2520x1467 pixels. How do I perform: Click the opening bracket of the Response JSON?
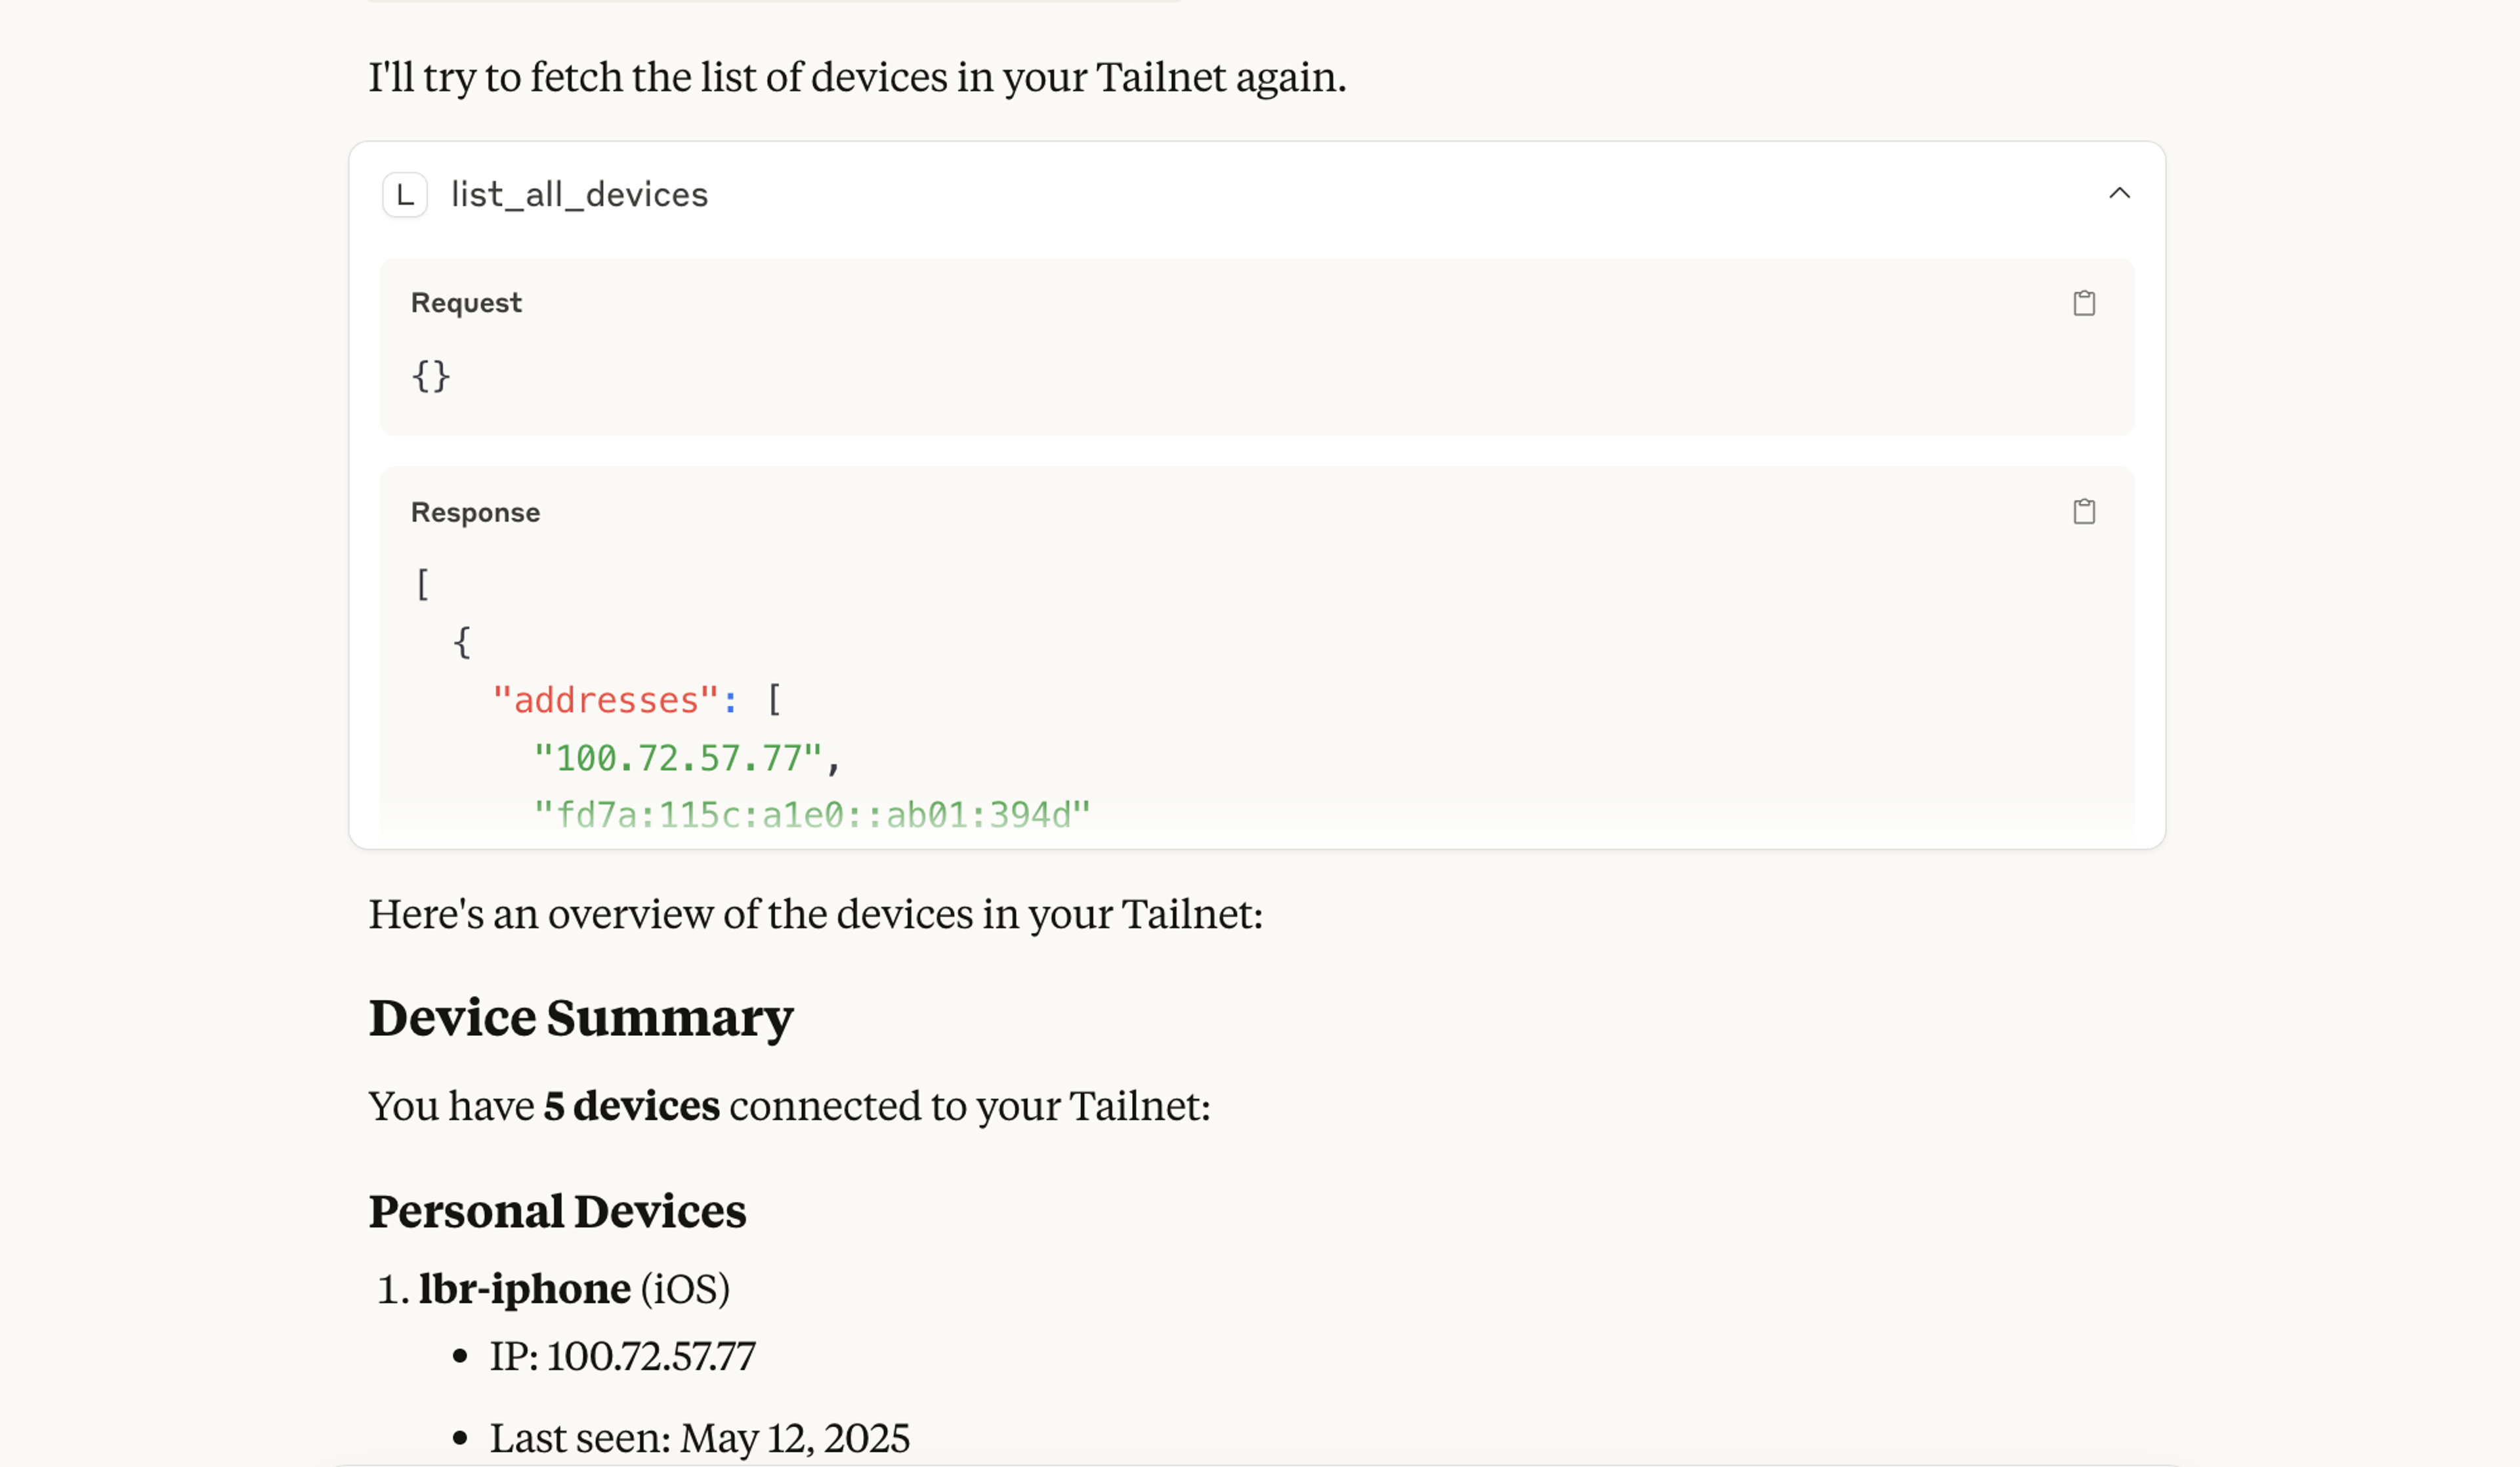coord(423,583)
